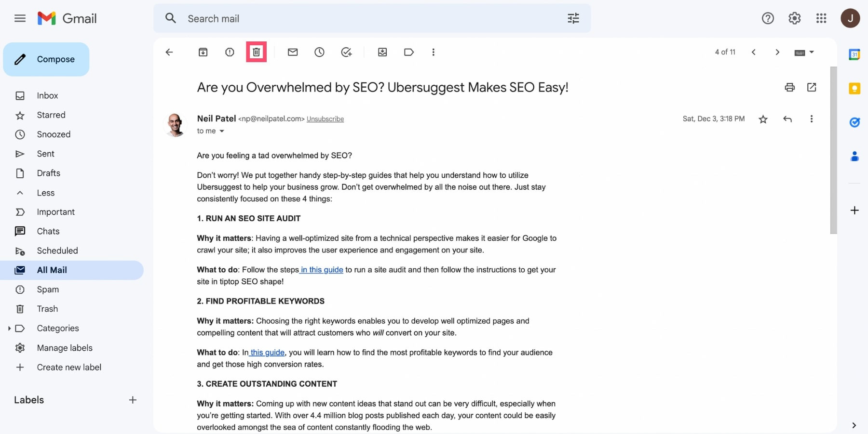Expand the 'to me' details arrow
Image resolution: width=868 pixels, height=434 pixels.
(x=222, y=131)
